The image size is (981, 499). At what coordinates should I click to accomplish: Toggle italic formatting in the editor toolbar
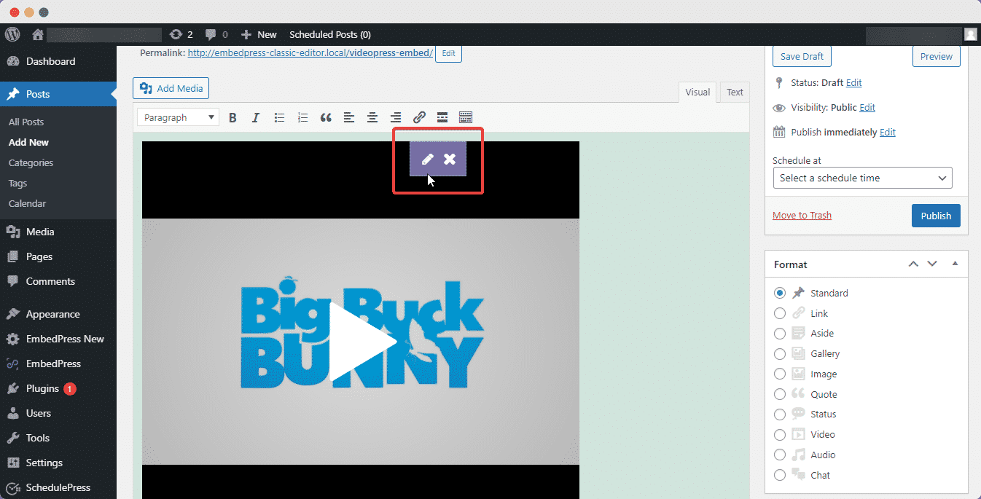tap(256, 117)
